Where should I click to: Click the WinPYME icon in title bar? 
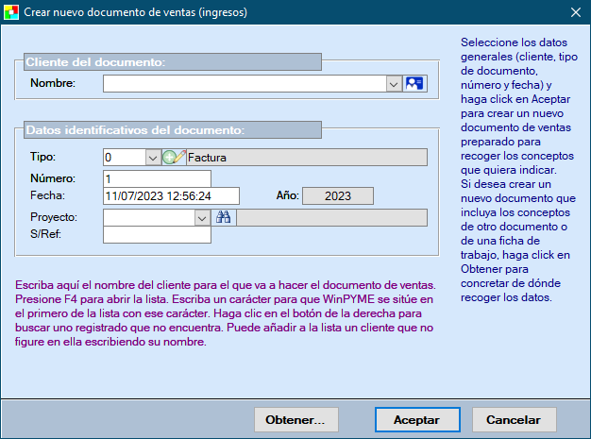click(x=11, y=11)
